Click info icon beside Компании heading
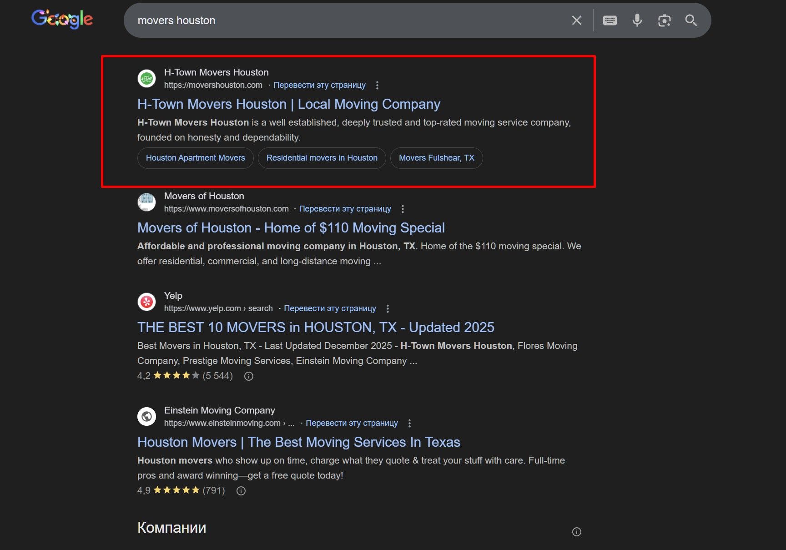Viewport: 786px width, 550px height. pyautogui.click(x=576, y=532)
